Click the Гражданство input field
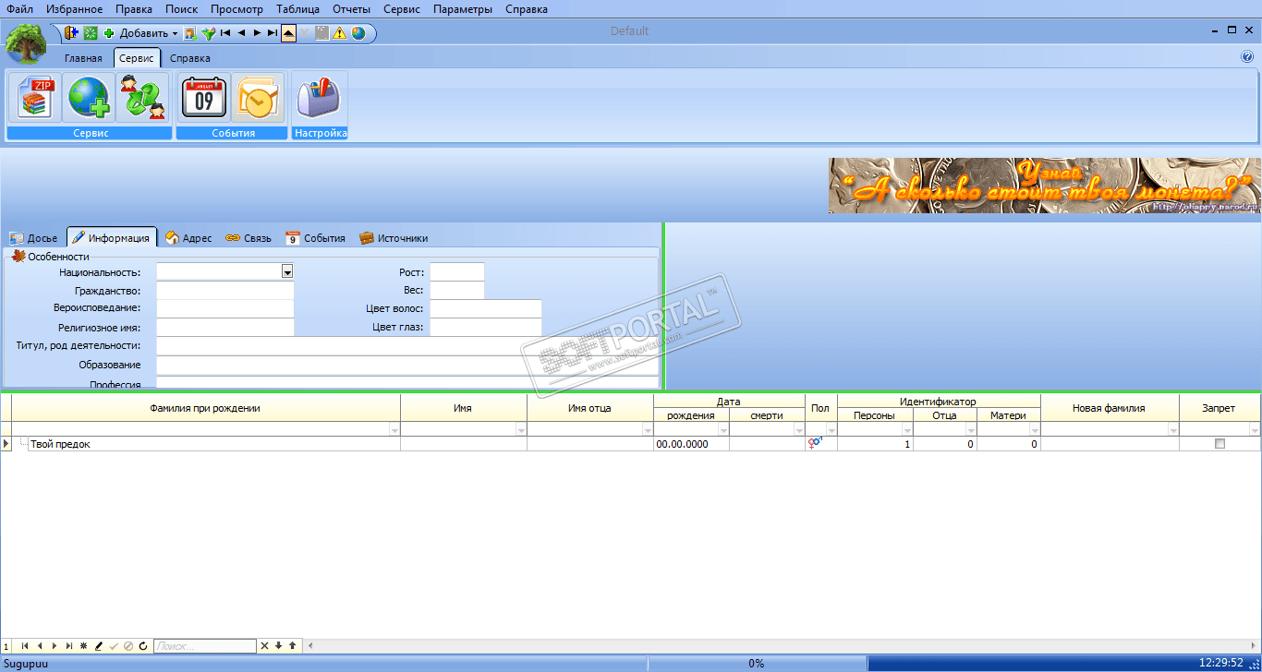The height and width of the screenshot is (672, 1262). coord(225,291)
